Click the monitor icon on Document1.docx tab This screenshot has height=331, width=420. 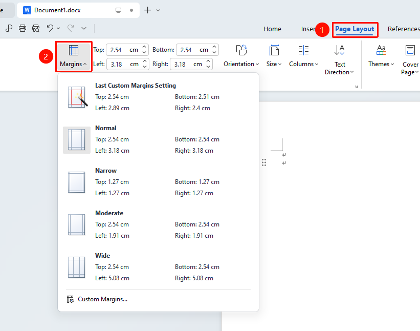coord(118,10)
